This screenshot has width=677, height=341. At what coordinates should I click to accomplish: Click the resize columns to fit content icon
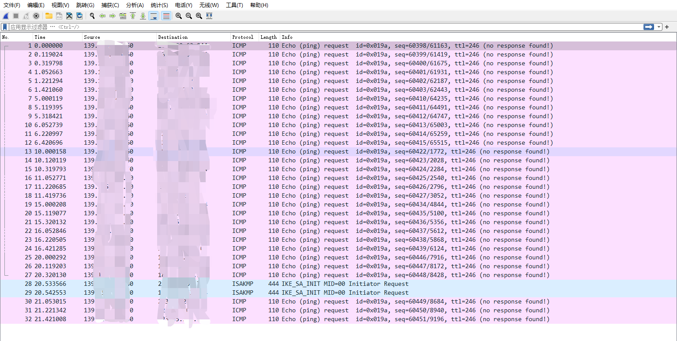click(x=209, y=16)
